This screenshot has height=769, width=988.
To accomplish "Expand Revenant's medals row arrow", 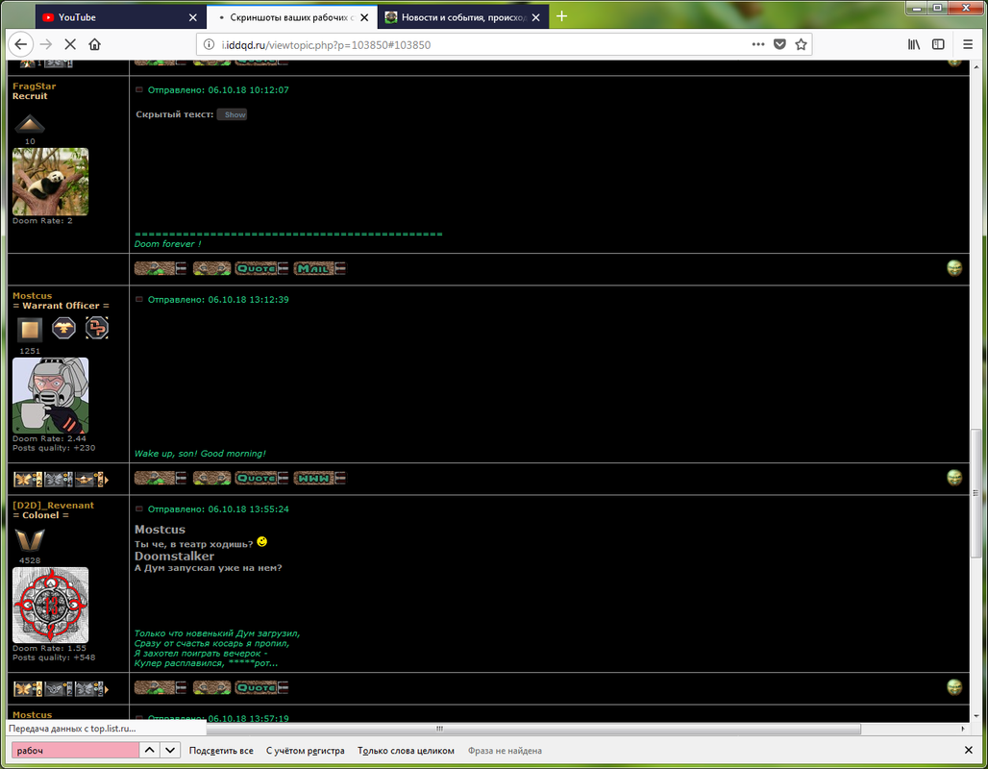I will (107, 689).
